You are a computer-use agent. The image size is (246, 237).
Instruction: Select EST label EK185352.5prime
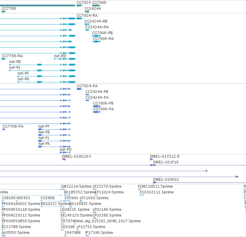click(80, 192)
